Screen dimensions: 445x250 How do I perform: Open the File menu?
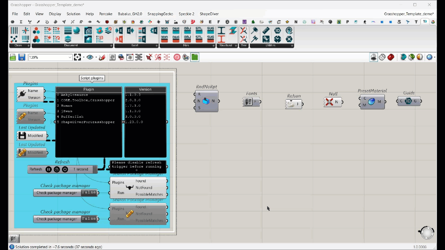tap(15, 14)
